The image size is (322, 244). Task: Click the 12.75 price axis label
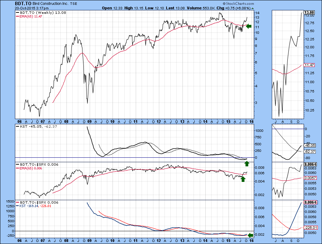click(309, 23)
